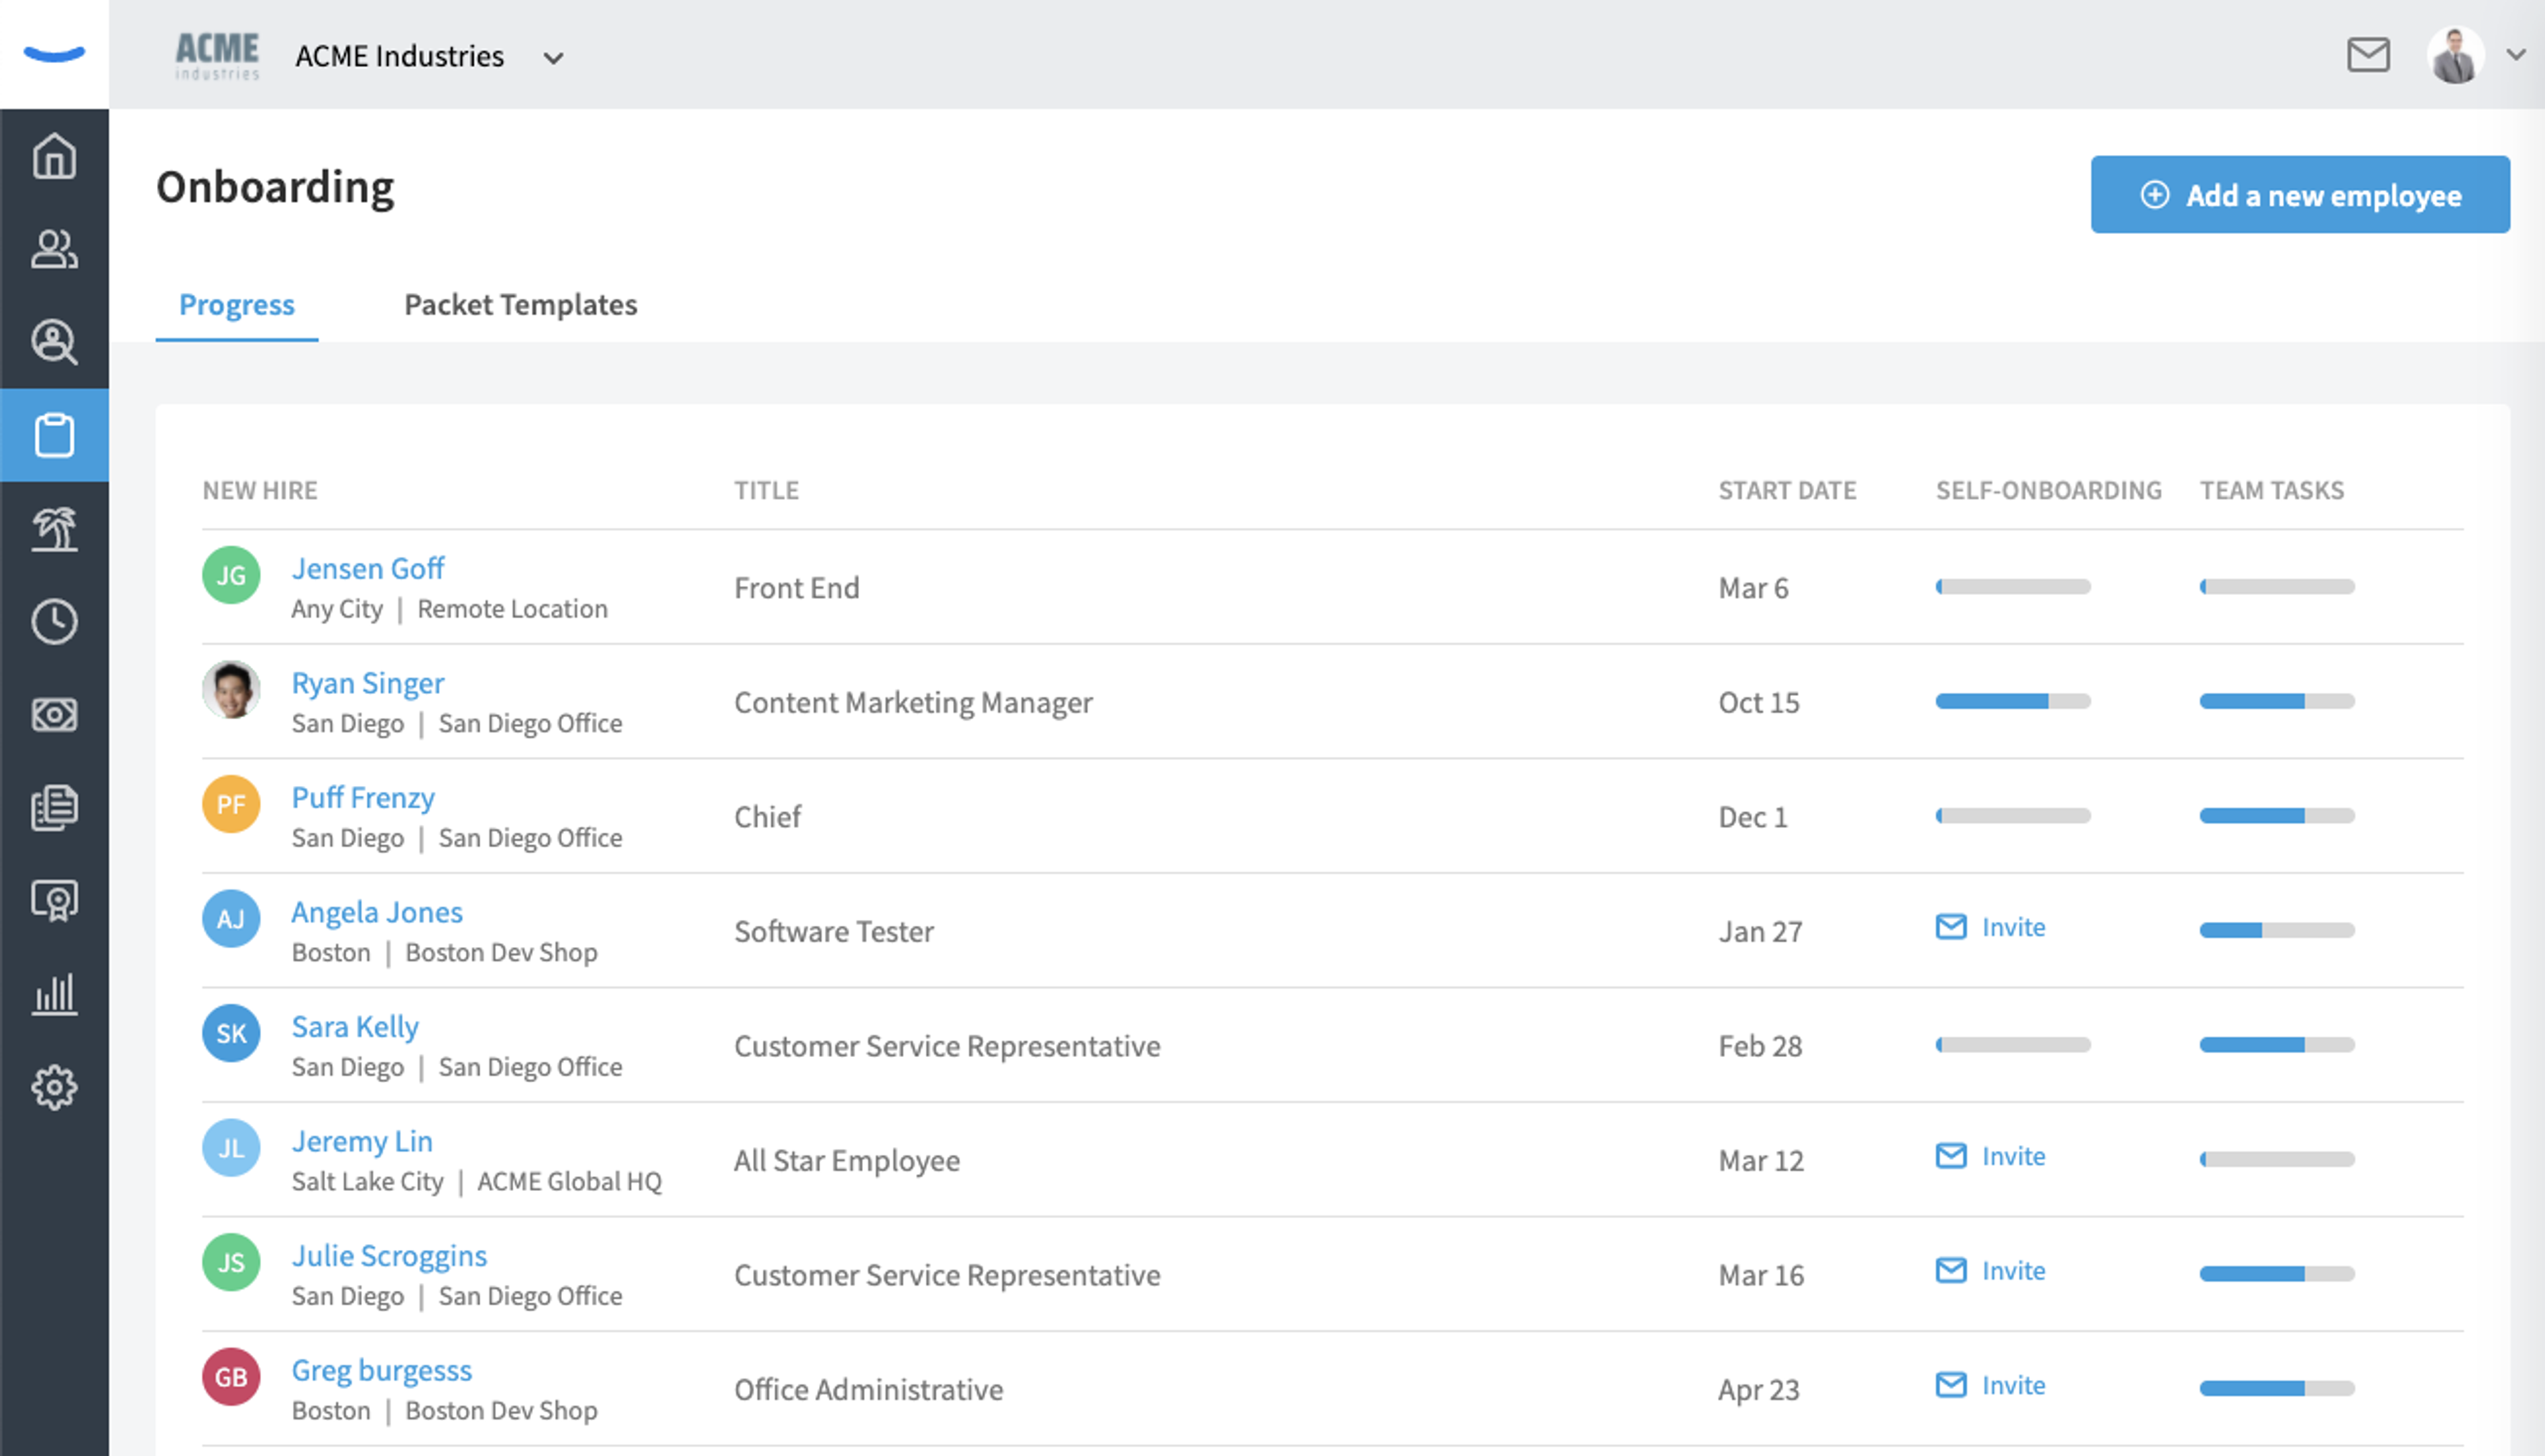
Task: Switch to the Packet Templates tab
Action: [x=520, y=304]
